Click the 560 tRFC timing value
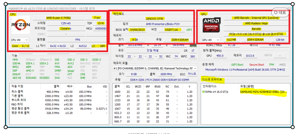The height and width of the screenshot is (134, 297). (193, 56)
